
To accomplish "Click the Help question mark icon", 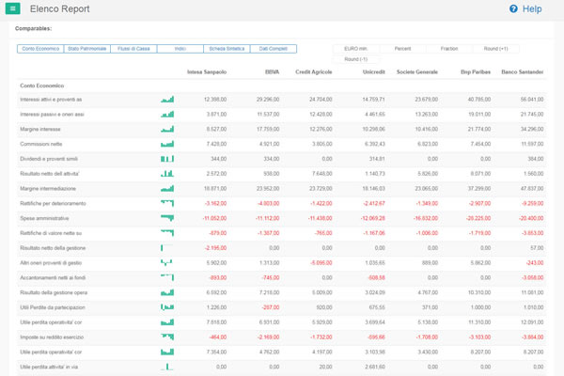I will coord(513,8).
